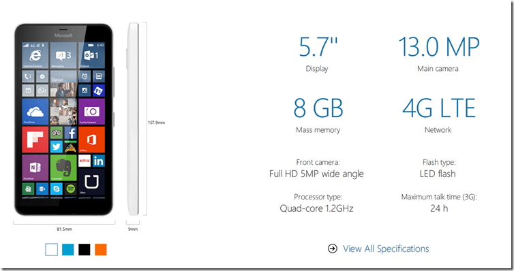Open the green Evernote elephant tile
The height and width of the screenshot is (271, 514).
point(63,168)
